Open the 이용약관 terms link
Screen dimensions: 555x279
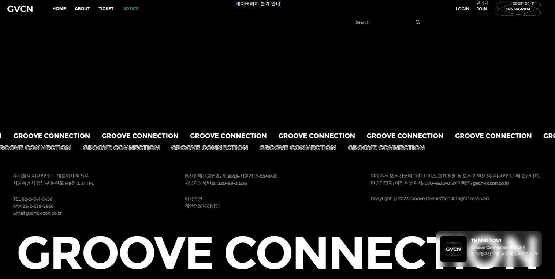tap(193, 199)
